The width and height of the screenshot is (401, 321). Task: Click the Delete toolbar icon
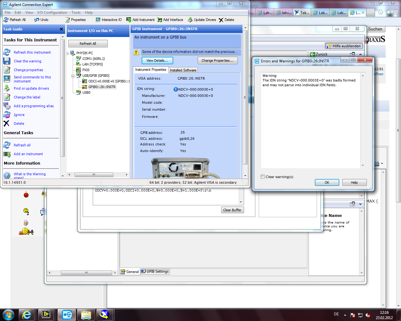[221, 20]
